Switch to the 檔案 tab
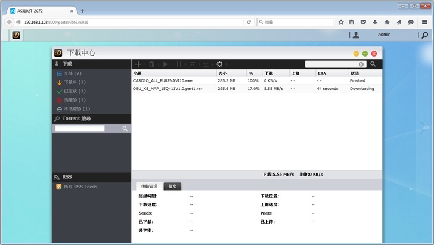The height and width of the screenshot is (245, 434). (x=172, y=187)
